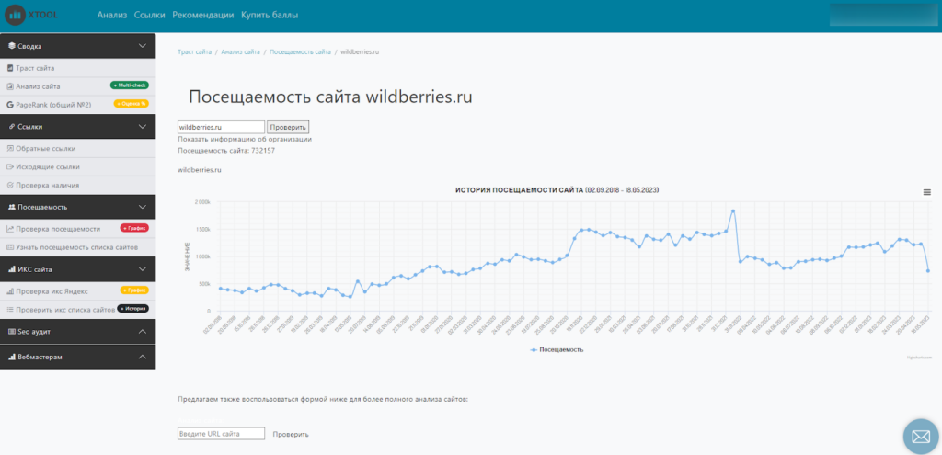Click the Исходящие ссылки arrow icon
The image size is (942, 455).
[9, 167]
